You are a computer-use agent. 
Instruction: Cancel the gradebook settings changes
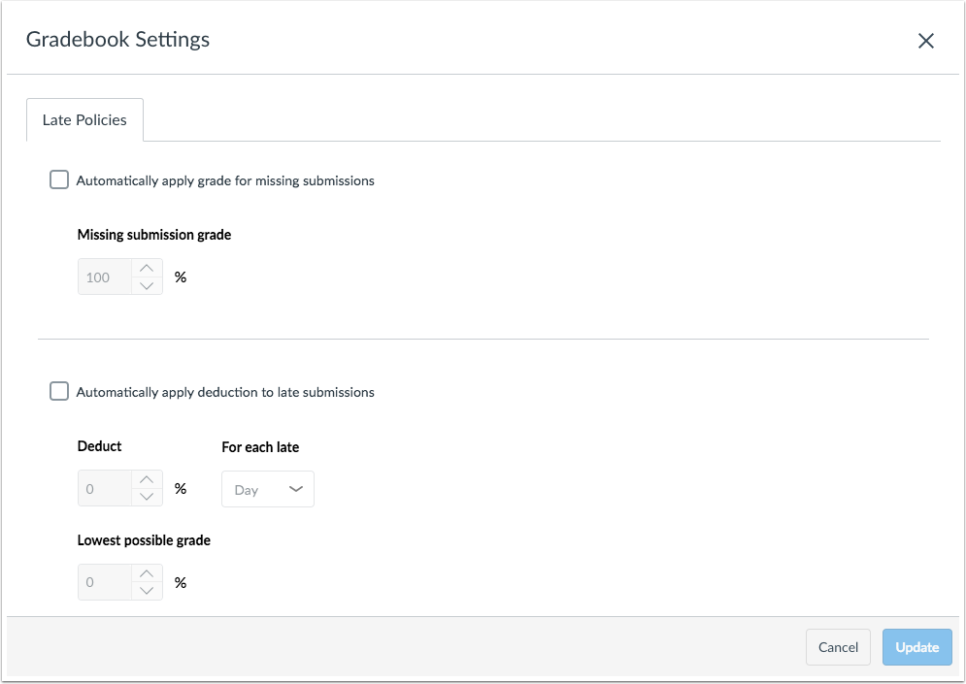[x=837, y=647]
